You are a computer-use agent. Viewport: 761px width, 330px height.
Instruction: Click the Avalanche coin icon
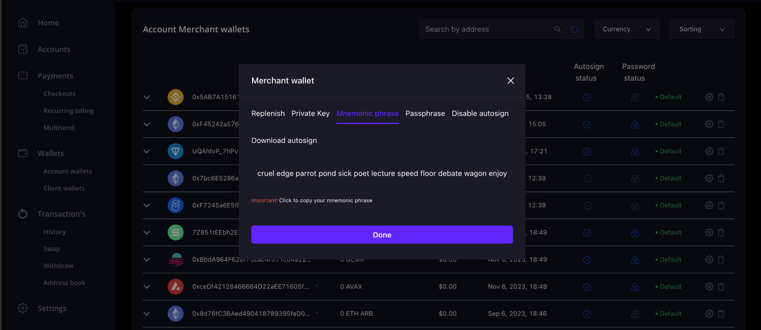click(x=175, y=287)
